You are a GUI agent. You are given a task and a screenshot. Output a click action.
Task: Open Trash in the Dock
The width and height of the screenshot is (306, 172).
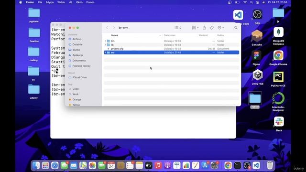[x=270, y=165]
